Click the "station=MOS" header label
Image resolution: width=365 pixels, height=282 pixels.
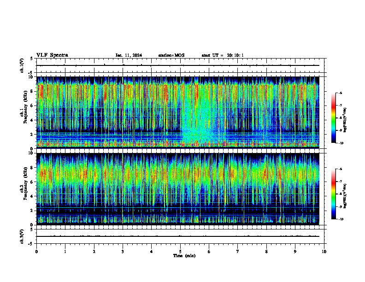tap(171, 55)
